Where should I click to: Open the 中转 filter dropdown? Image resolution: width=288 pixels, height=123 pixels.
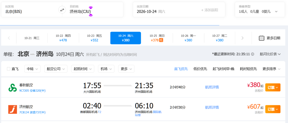pos(32,69)
